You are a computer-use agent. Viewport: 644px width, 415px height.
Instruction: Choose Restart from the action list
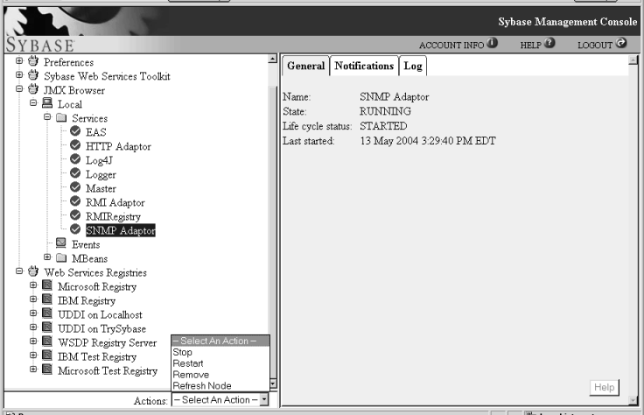(188, 363)
